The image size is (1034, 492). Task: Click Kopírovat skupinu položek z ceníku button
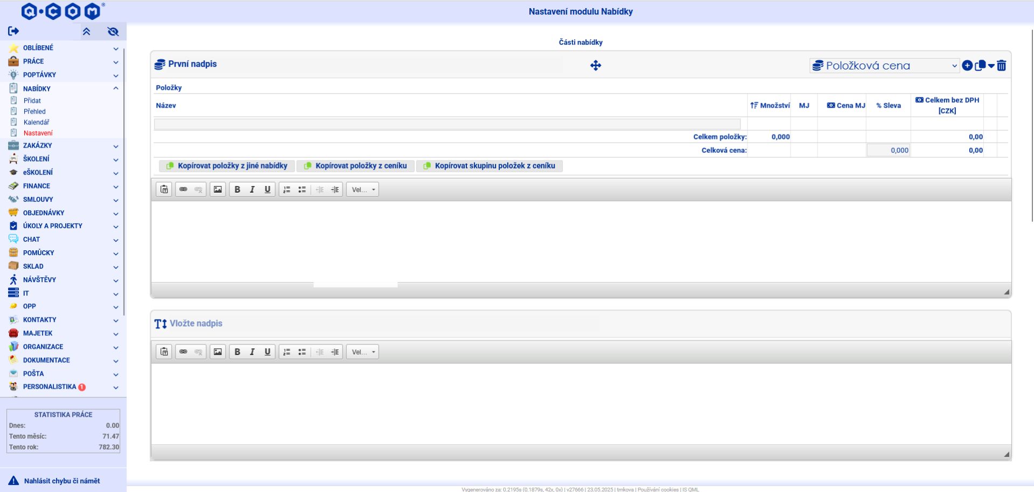[x=490, y=166]
